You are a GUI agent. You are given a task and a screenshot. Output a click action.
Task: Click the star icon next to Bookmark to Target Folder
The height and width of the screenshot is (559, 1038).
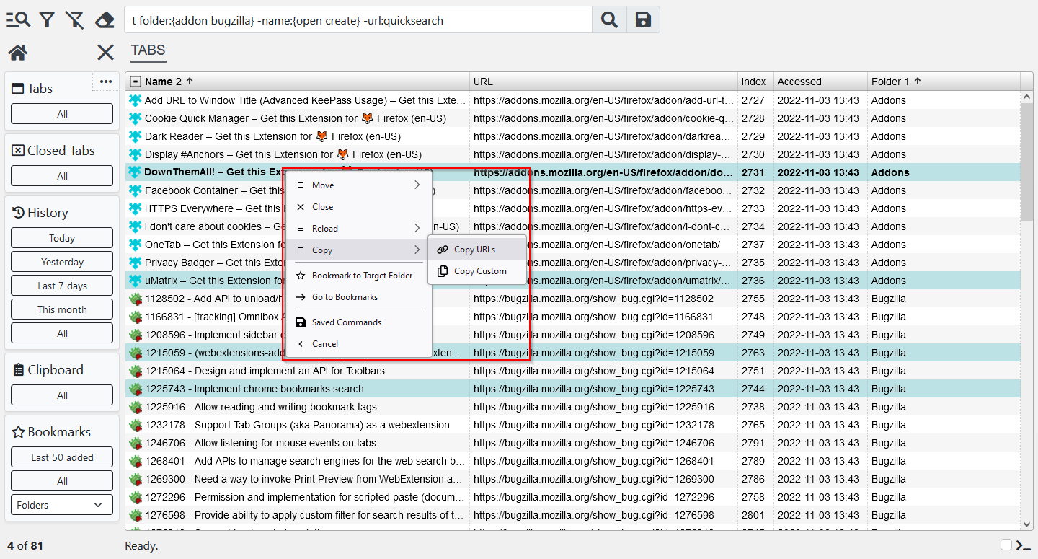tap(301, 276)
